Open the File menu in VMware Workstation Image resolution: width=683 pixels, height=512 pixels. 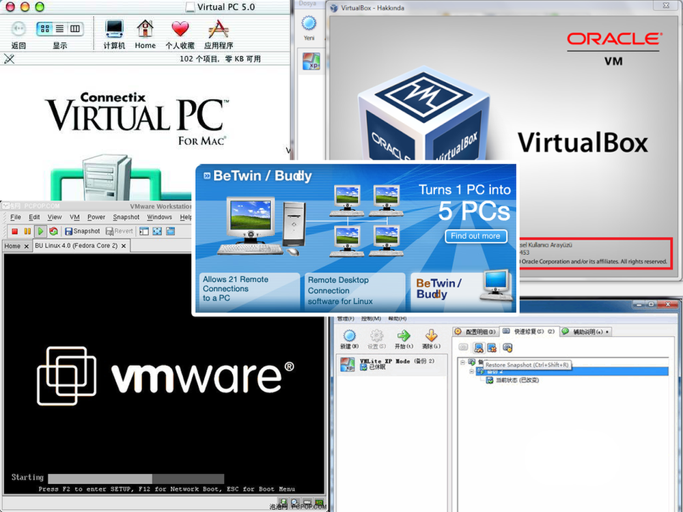click(x=15, y=217)
